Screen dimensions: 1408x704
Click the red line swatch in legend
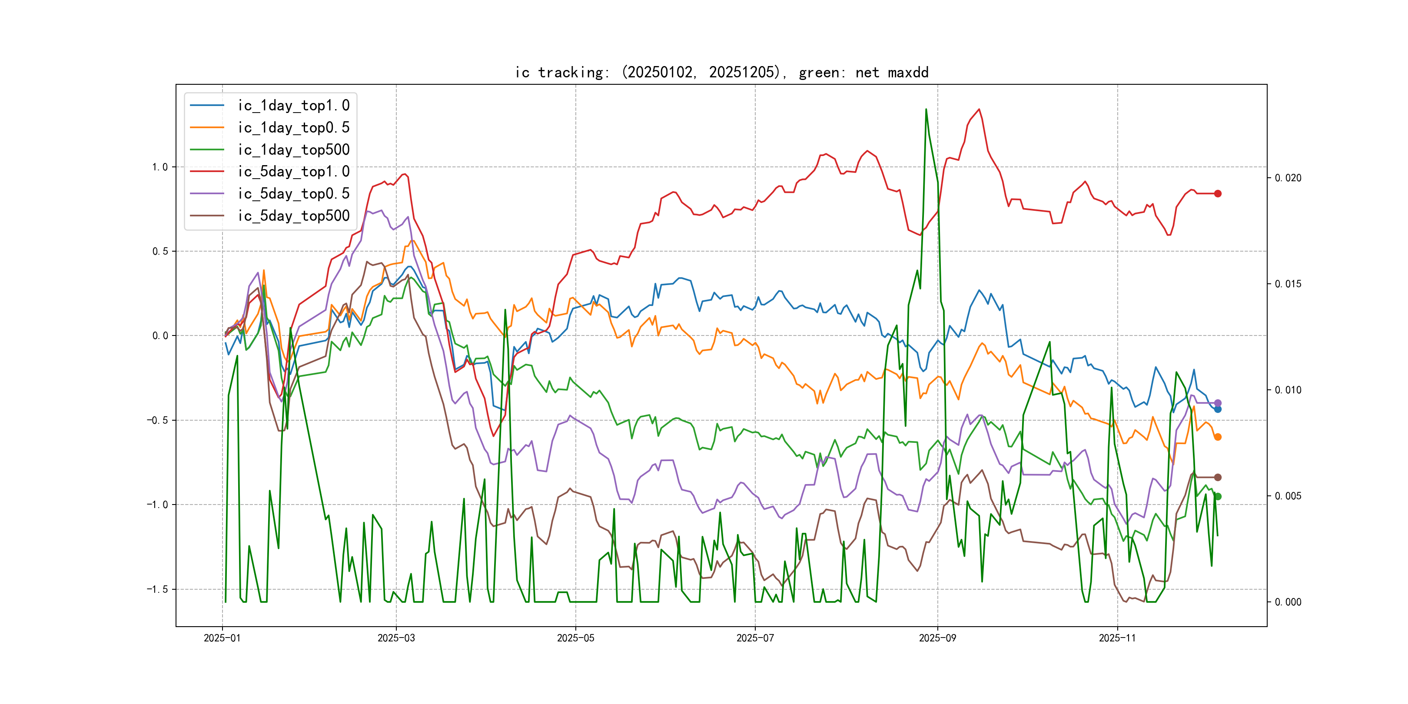point(206,172)
